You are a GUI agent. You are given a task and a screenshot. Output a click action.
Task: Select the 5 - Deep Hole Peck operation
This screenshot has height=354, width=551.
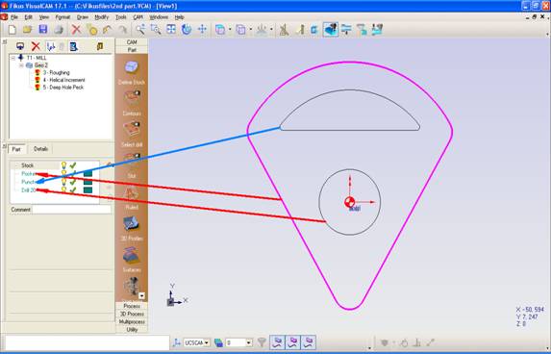pos(63,88)
